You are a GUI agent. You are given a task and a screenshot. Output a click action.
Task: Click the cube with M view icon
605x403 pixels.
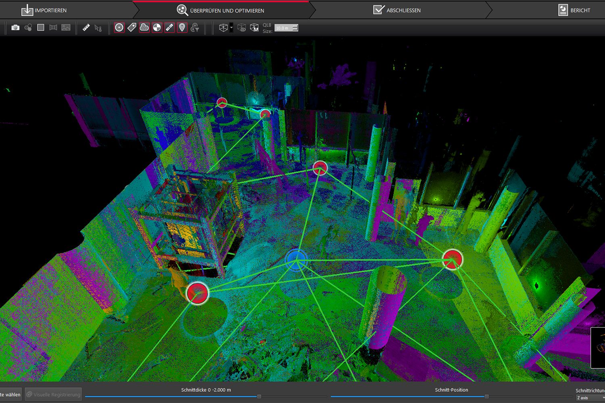[255, 28]
